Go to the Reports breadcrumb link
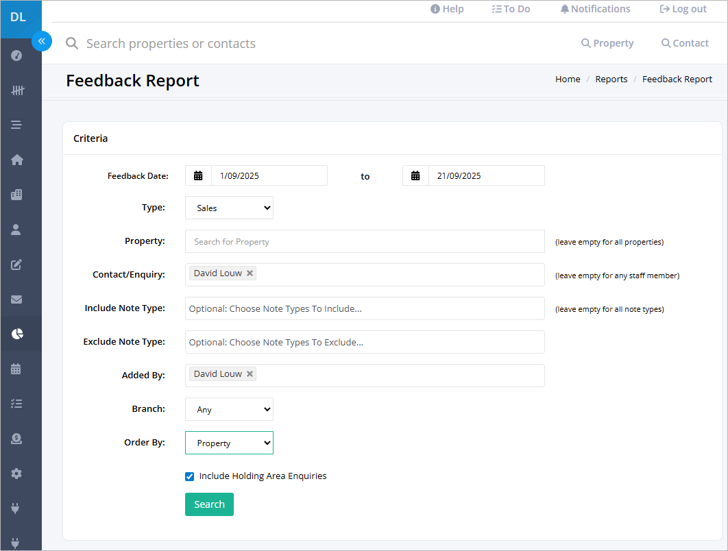 [611, 79]
